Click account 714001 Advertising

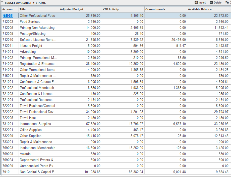pyautogui.click(x=8, y=52)
